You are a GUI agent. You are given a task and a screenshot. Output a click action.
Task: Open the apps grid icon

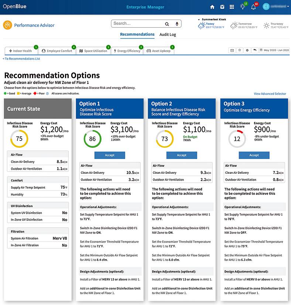(232, 7)
